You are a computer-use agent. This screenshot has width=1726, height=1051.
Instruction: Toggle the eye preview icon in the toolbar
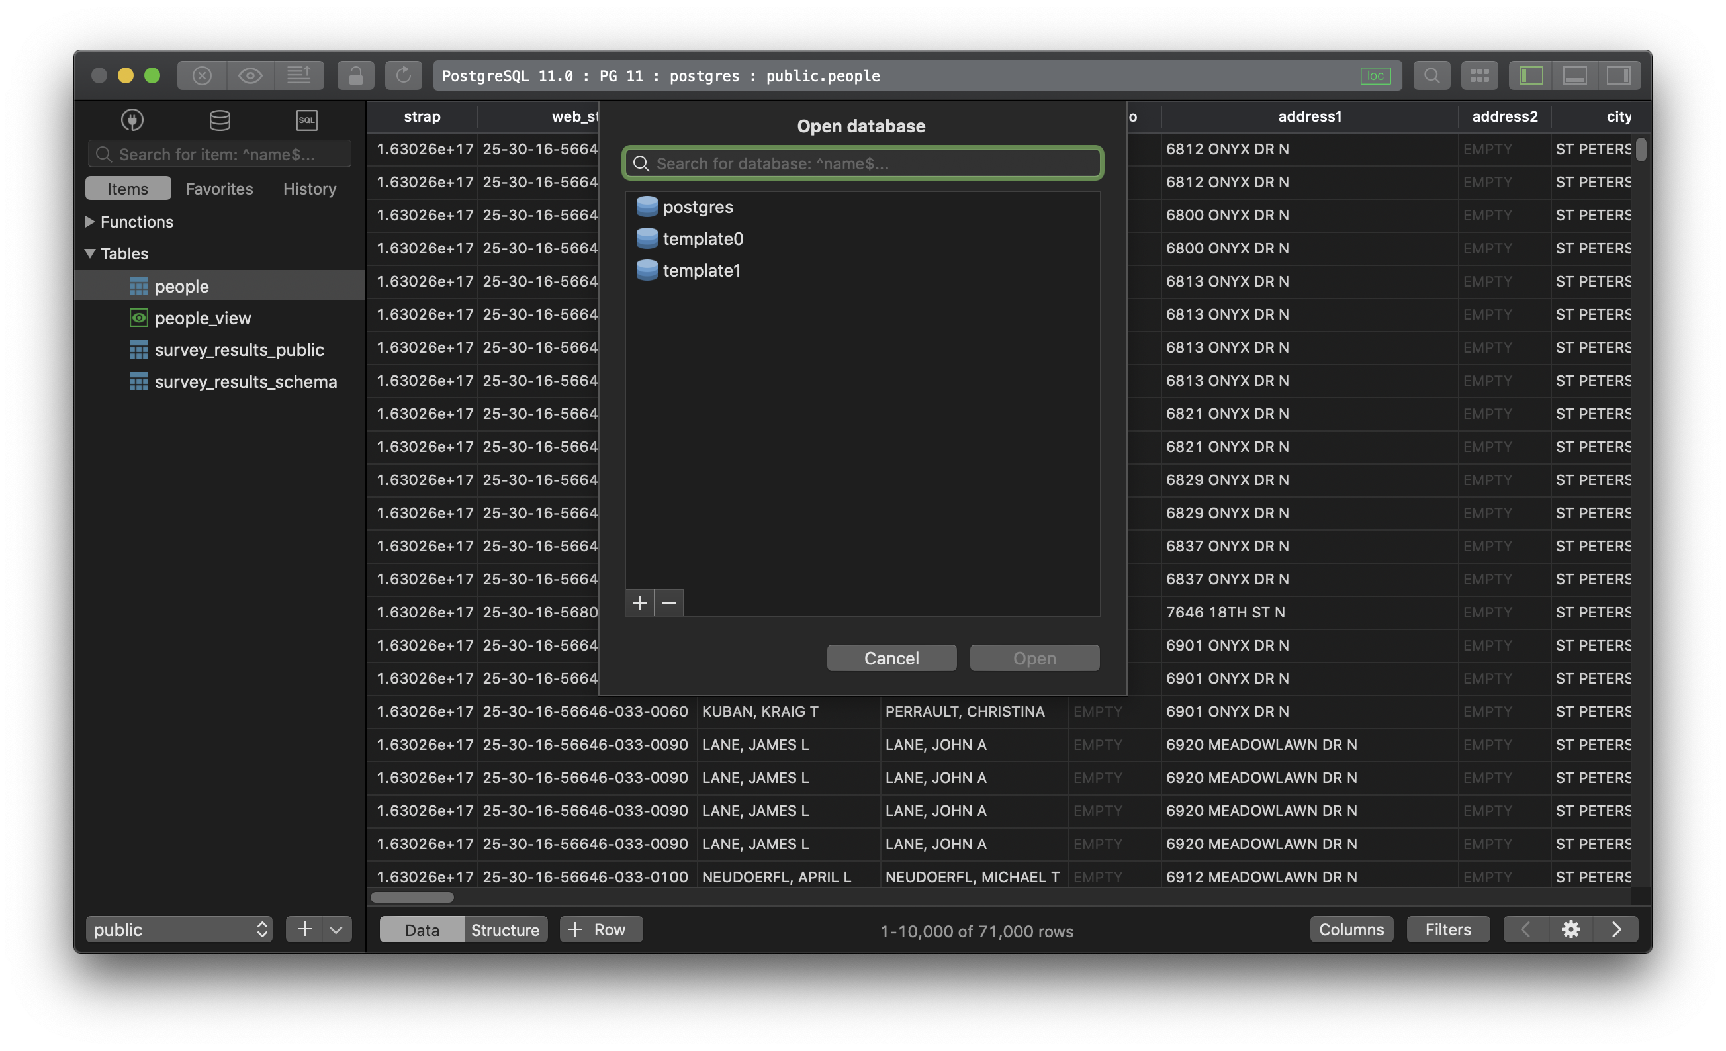pyautogui.click(x=250, y=75)
